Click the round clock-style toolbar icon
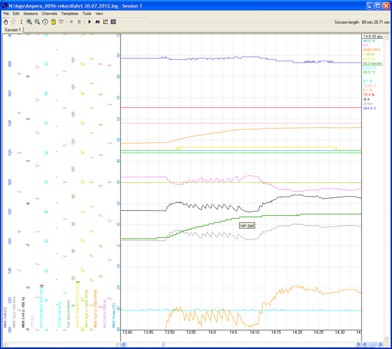The image size is (392, 349). 45,22
